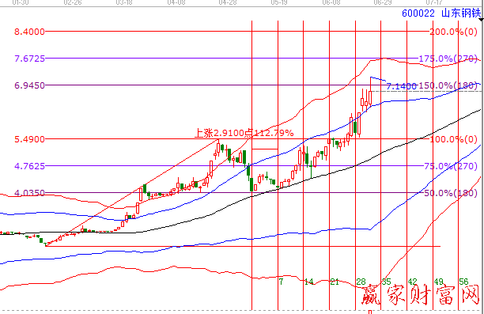Select time cycle marker 35
484x314 pixels.
(387, 282)
